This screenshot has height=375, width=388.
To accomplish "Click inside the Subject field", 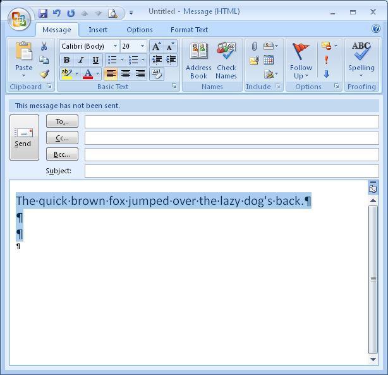I will [x=232, y=171].
